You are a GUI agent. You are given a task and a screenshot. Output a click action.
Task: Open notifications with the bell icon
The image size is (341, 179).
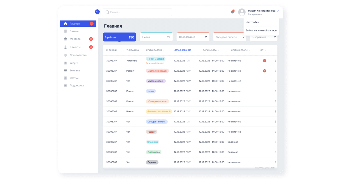point(232,12)
